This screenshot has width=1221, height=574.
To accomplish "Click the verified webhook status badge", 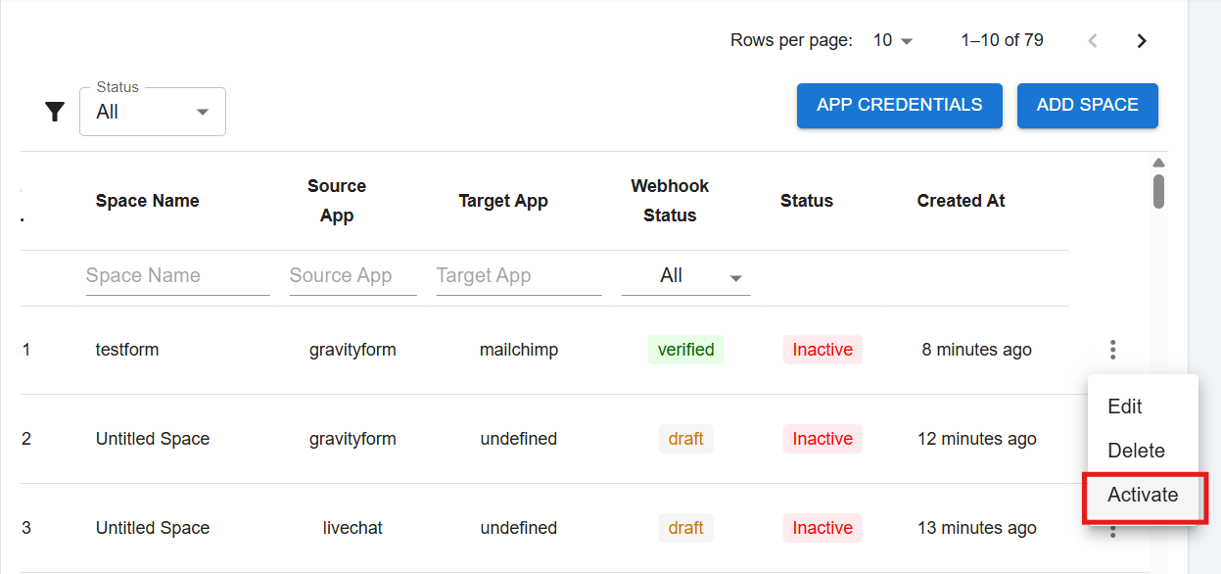I will [685, 350].
